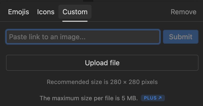Switch to the Emojis tab
The width and height of the screenshot is (203, 106).
[x=19, y=12]
